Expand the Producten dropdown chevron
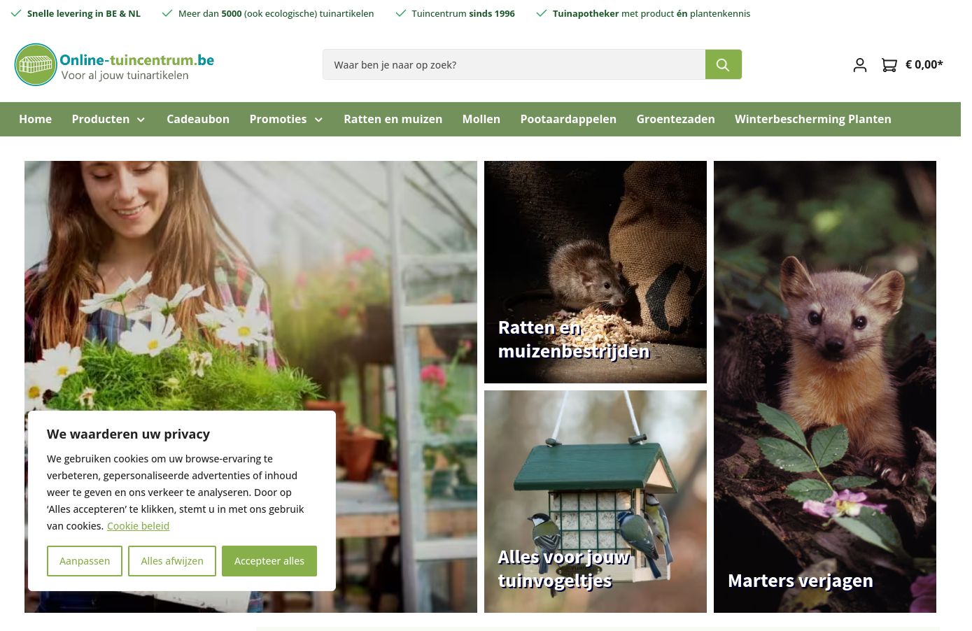 pyautogui.click(x=141, y=120)
